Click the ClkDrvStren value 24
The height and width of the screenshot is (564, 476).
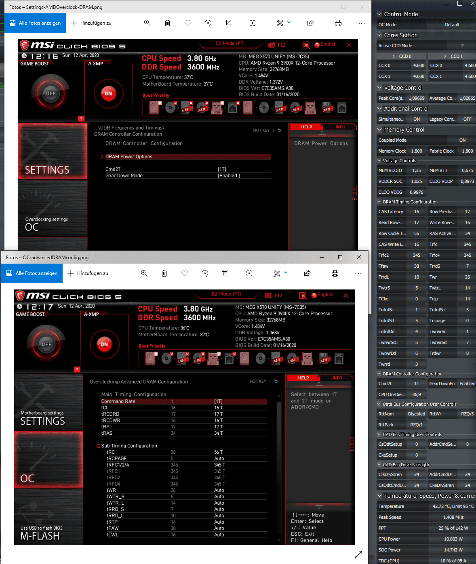(x=417, y=474)
